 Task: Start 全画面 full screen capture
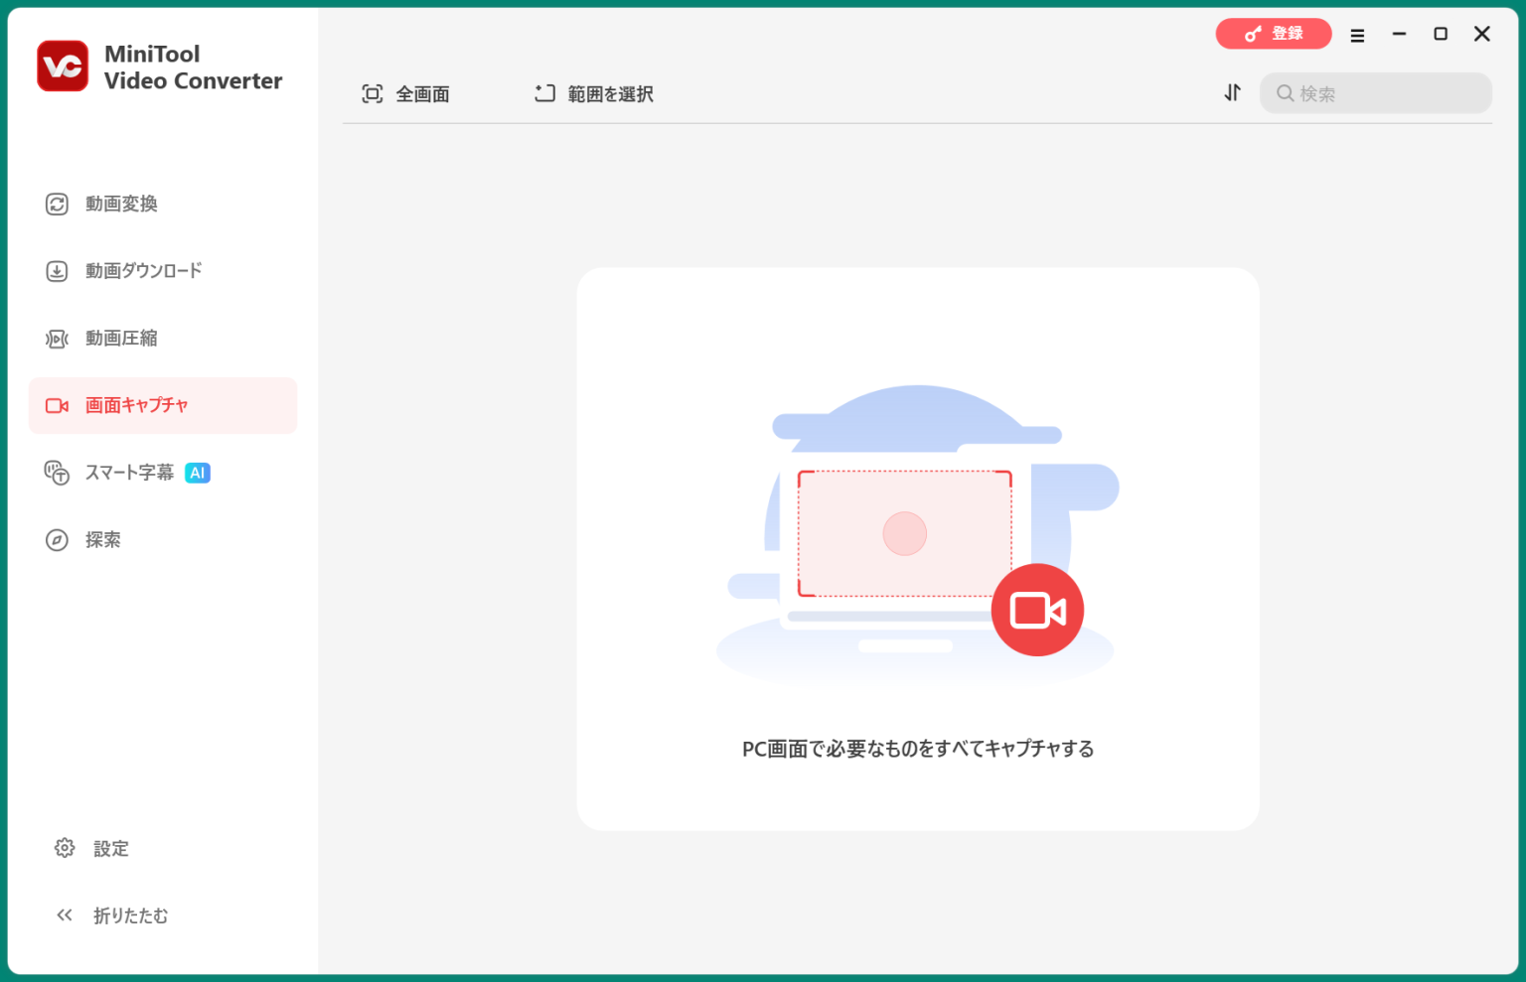point(406,94)
